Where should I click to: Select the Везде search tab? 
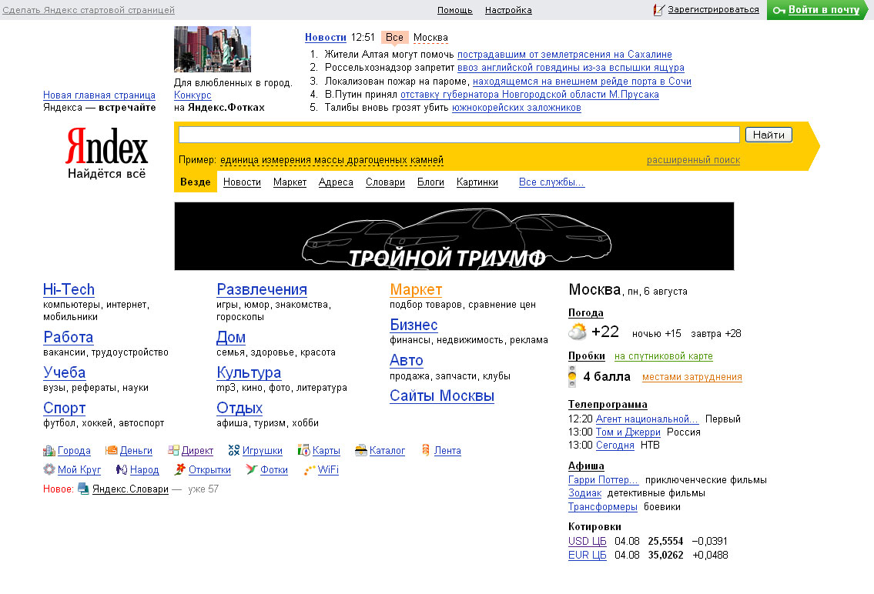[196, 182]
